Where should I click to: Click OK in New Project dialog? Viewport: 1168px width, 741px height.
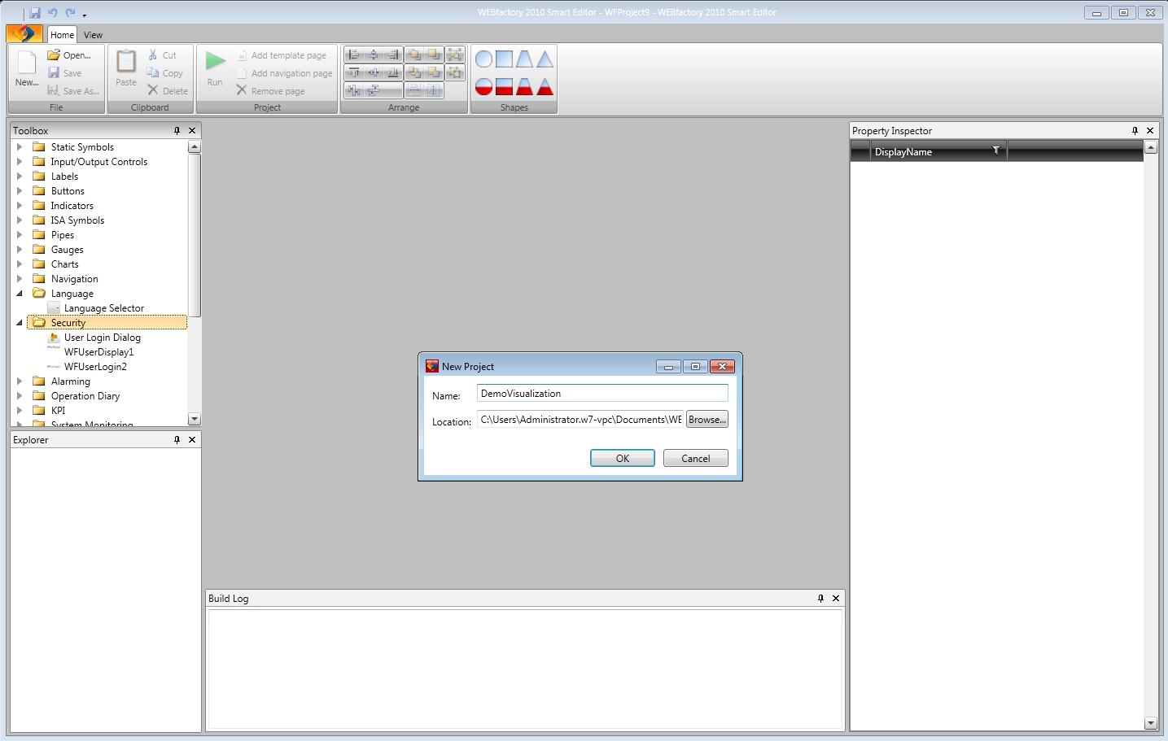pos(622,458)
